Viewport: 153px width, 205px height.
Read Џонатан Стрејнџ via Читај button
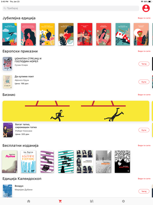(144, 64)
